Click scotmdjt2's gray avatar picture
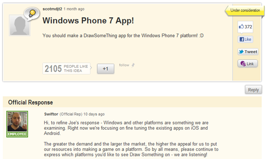This screenshot has height=159, width=267. coord(19,25)
